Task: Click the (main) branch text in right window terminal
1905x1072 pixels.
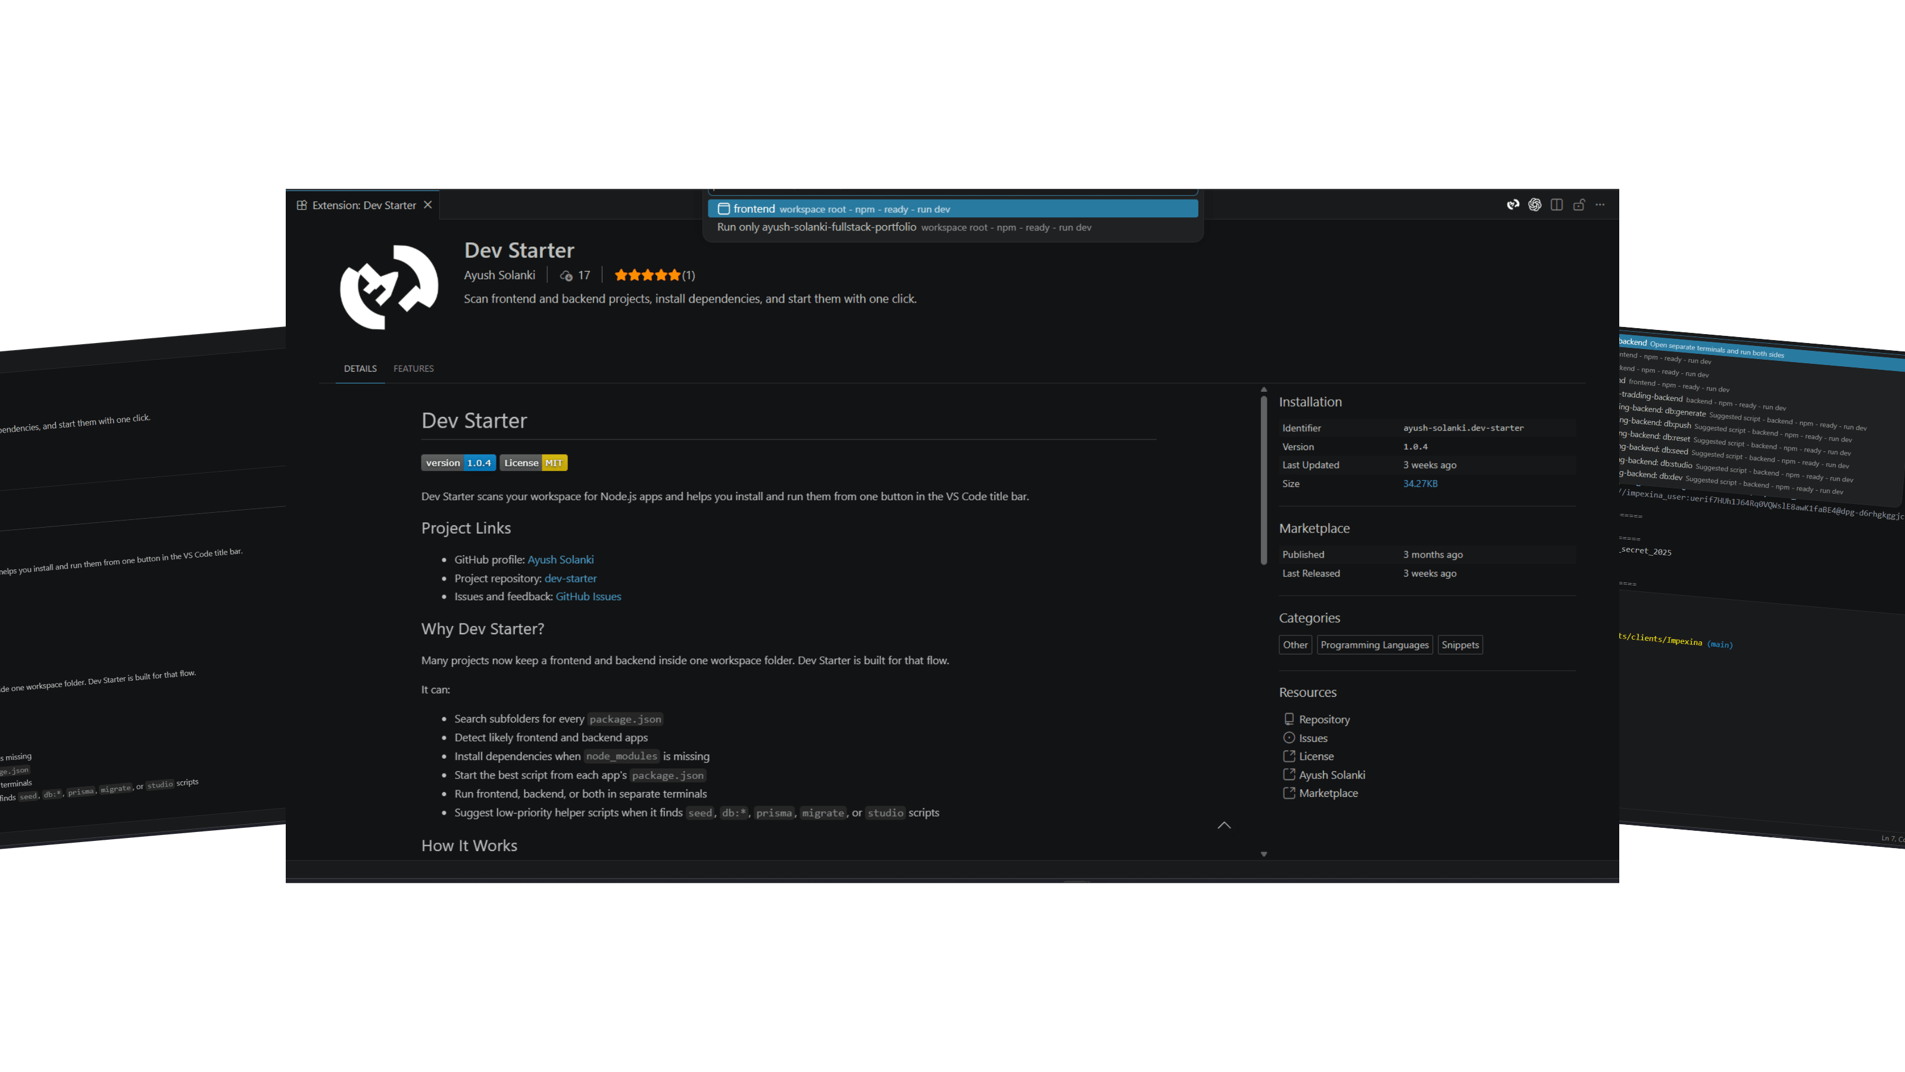Action: coord(1720,644)
